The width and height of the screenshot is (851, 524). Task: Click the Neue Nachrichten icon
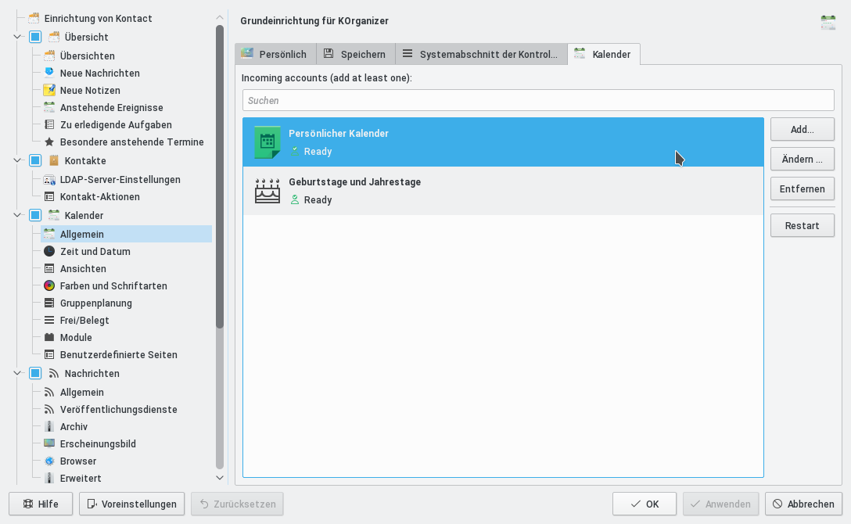pyautogui.click(x=49, y=73)
